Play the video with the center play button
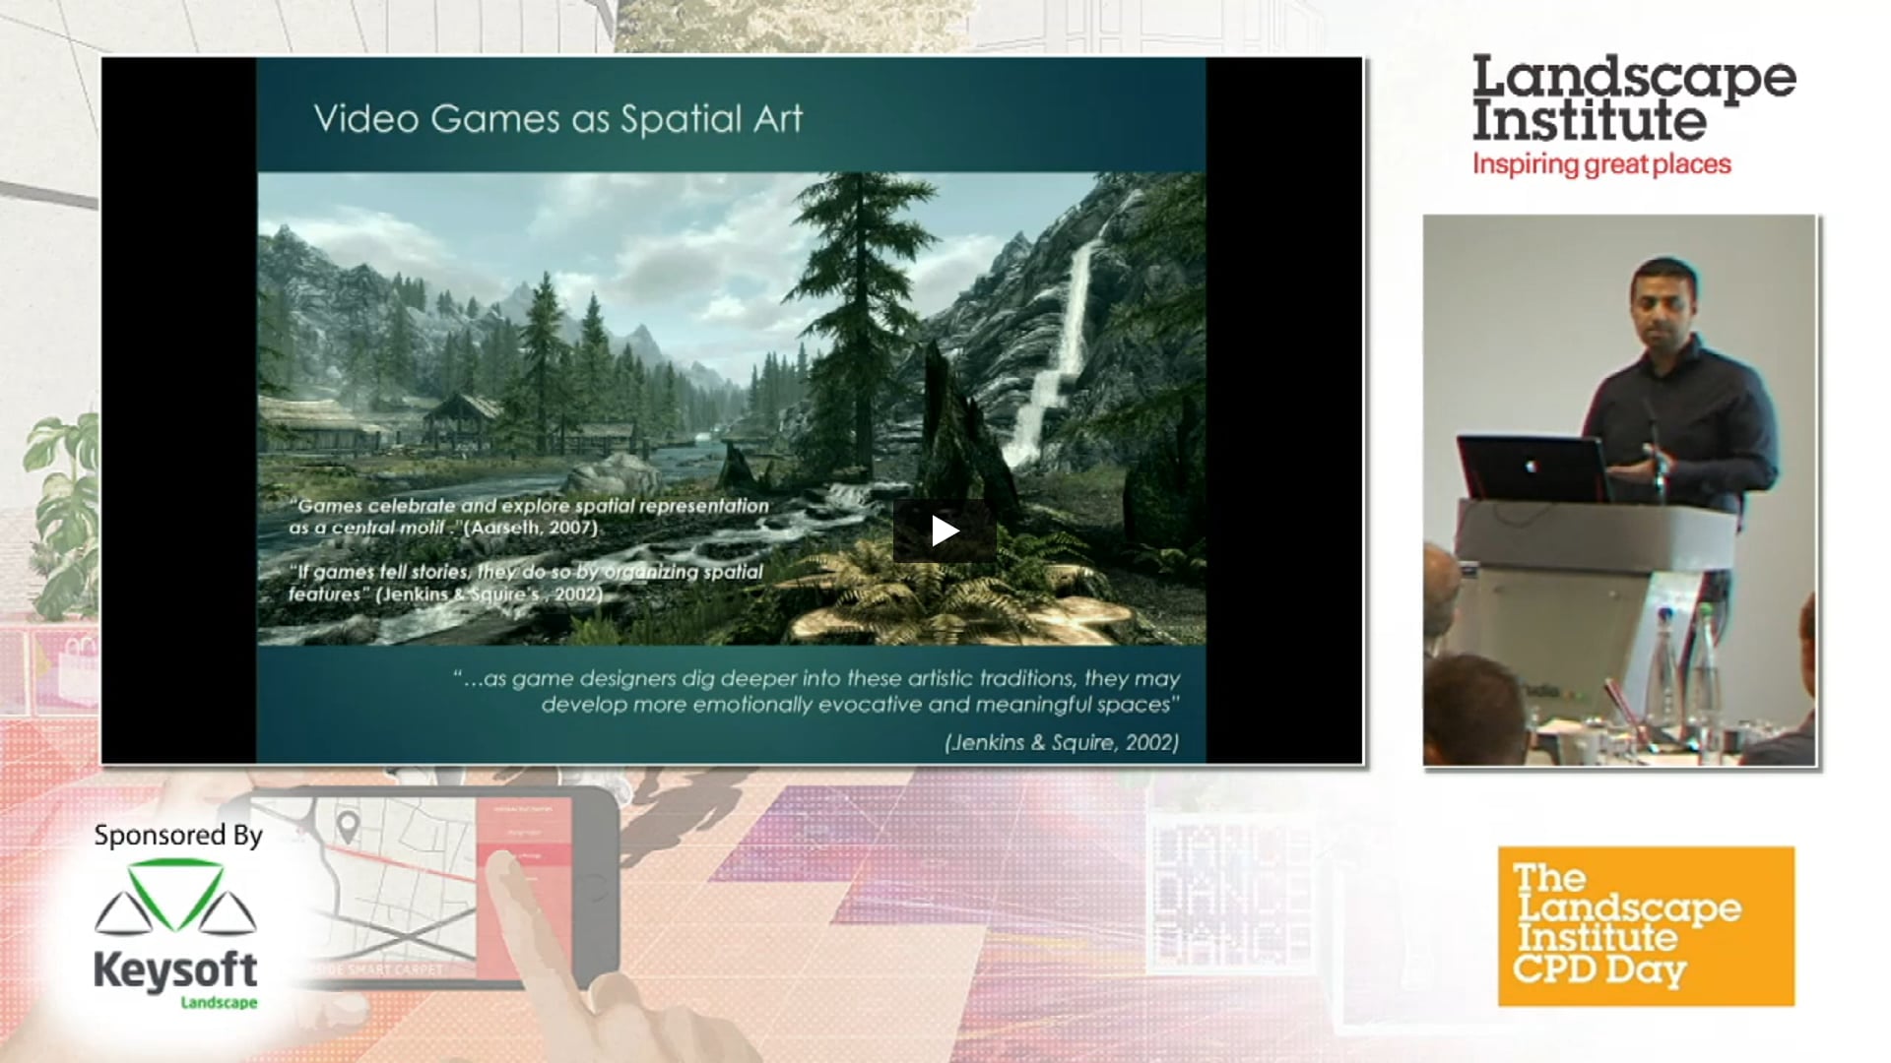The height and width of the screenshot is (1063, 1891). (945, 531)
